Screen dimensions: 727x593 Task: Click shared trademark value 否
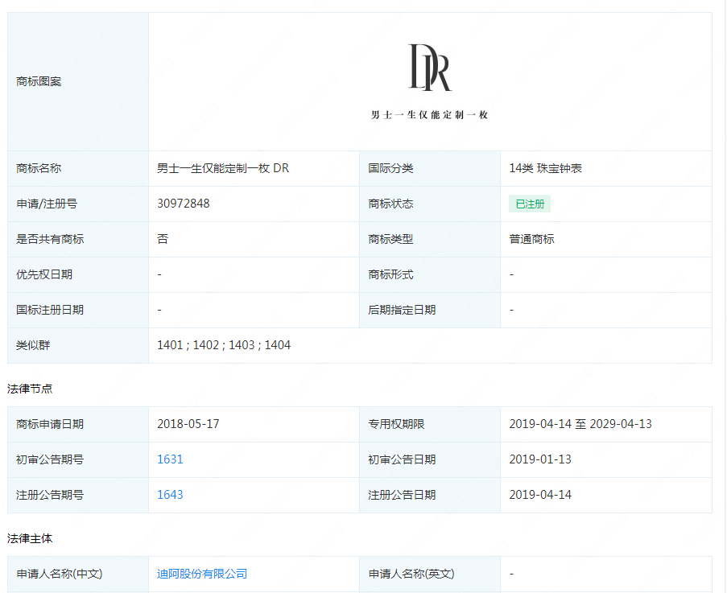click(163, 239)
